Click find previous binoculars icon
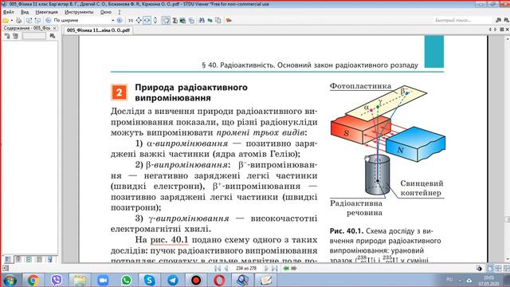This screenshot has height=287, width=510. coord(499,20)
